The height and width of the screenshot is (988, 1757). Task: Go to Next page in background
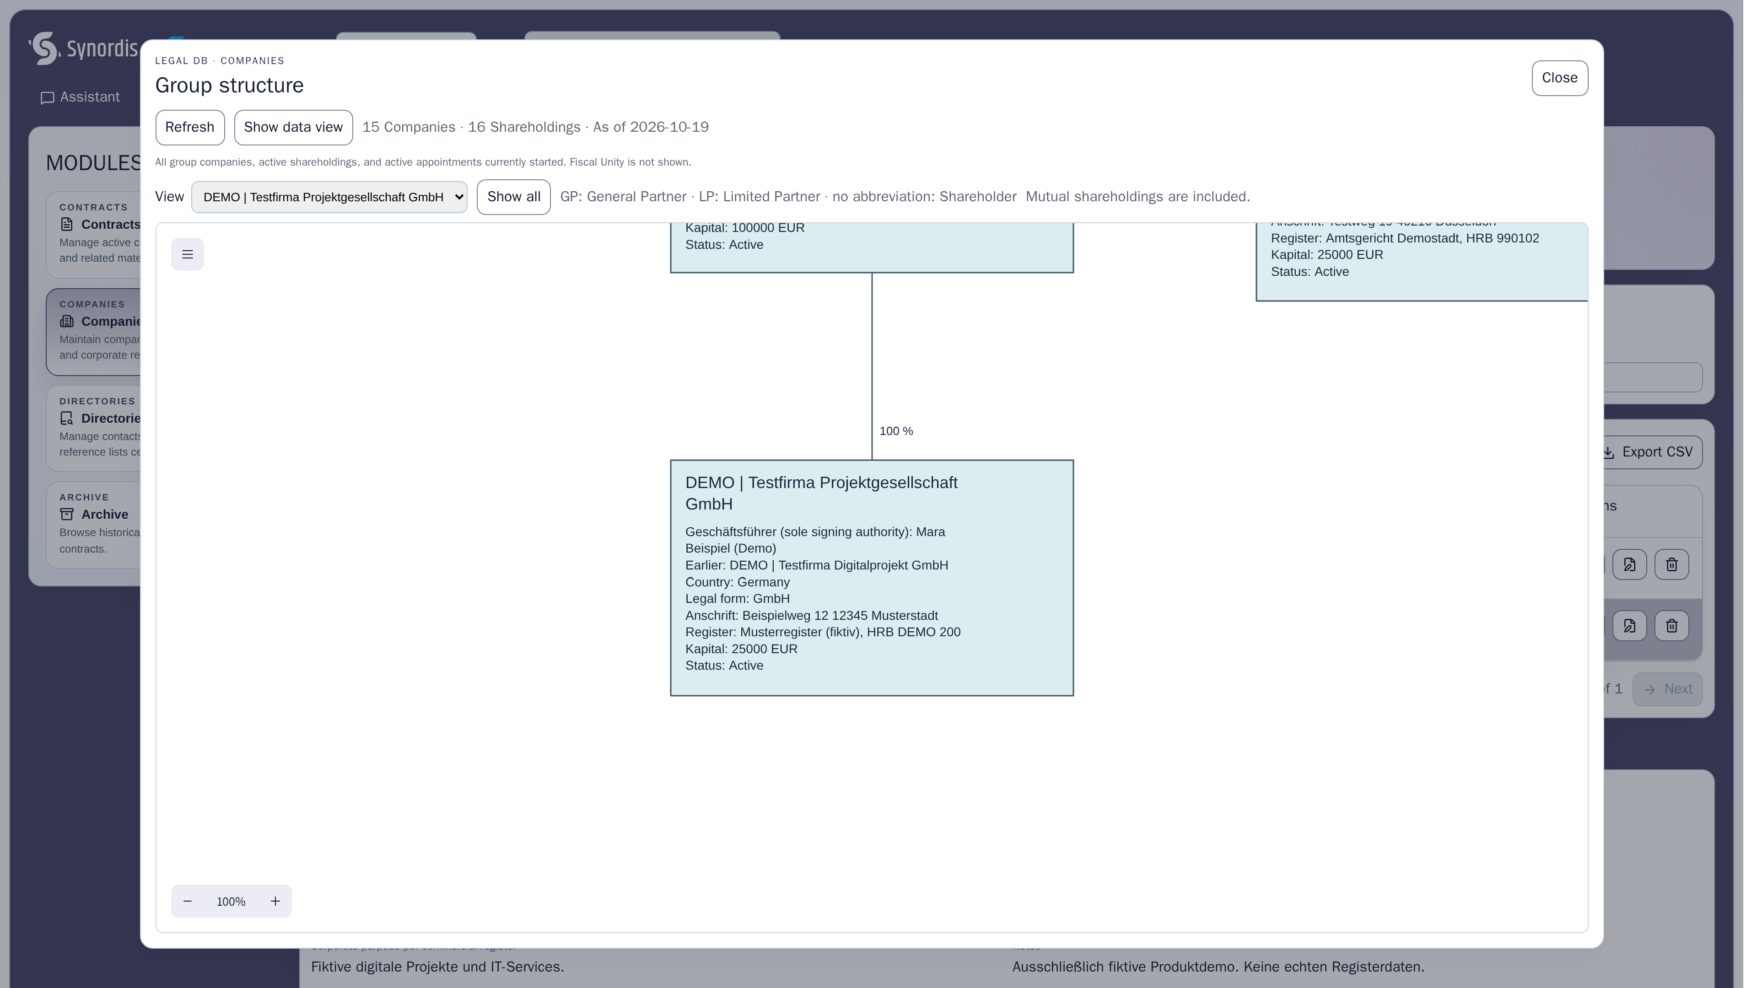(x=1668, y=689)
